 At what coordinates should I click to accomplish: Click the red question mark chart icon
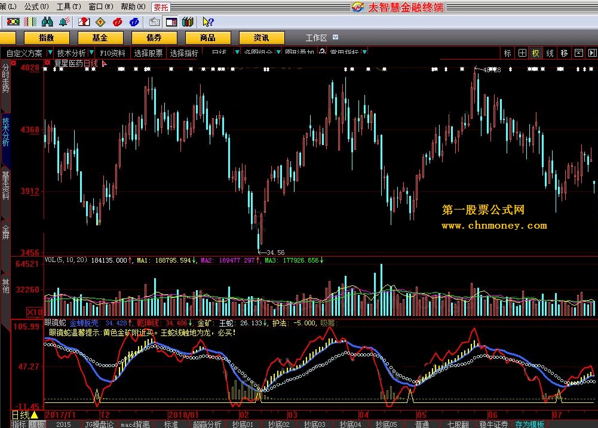[84, 22]
